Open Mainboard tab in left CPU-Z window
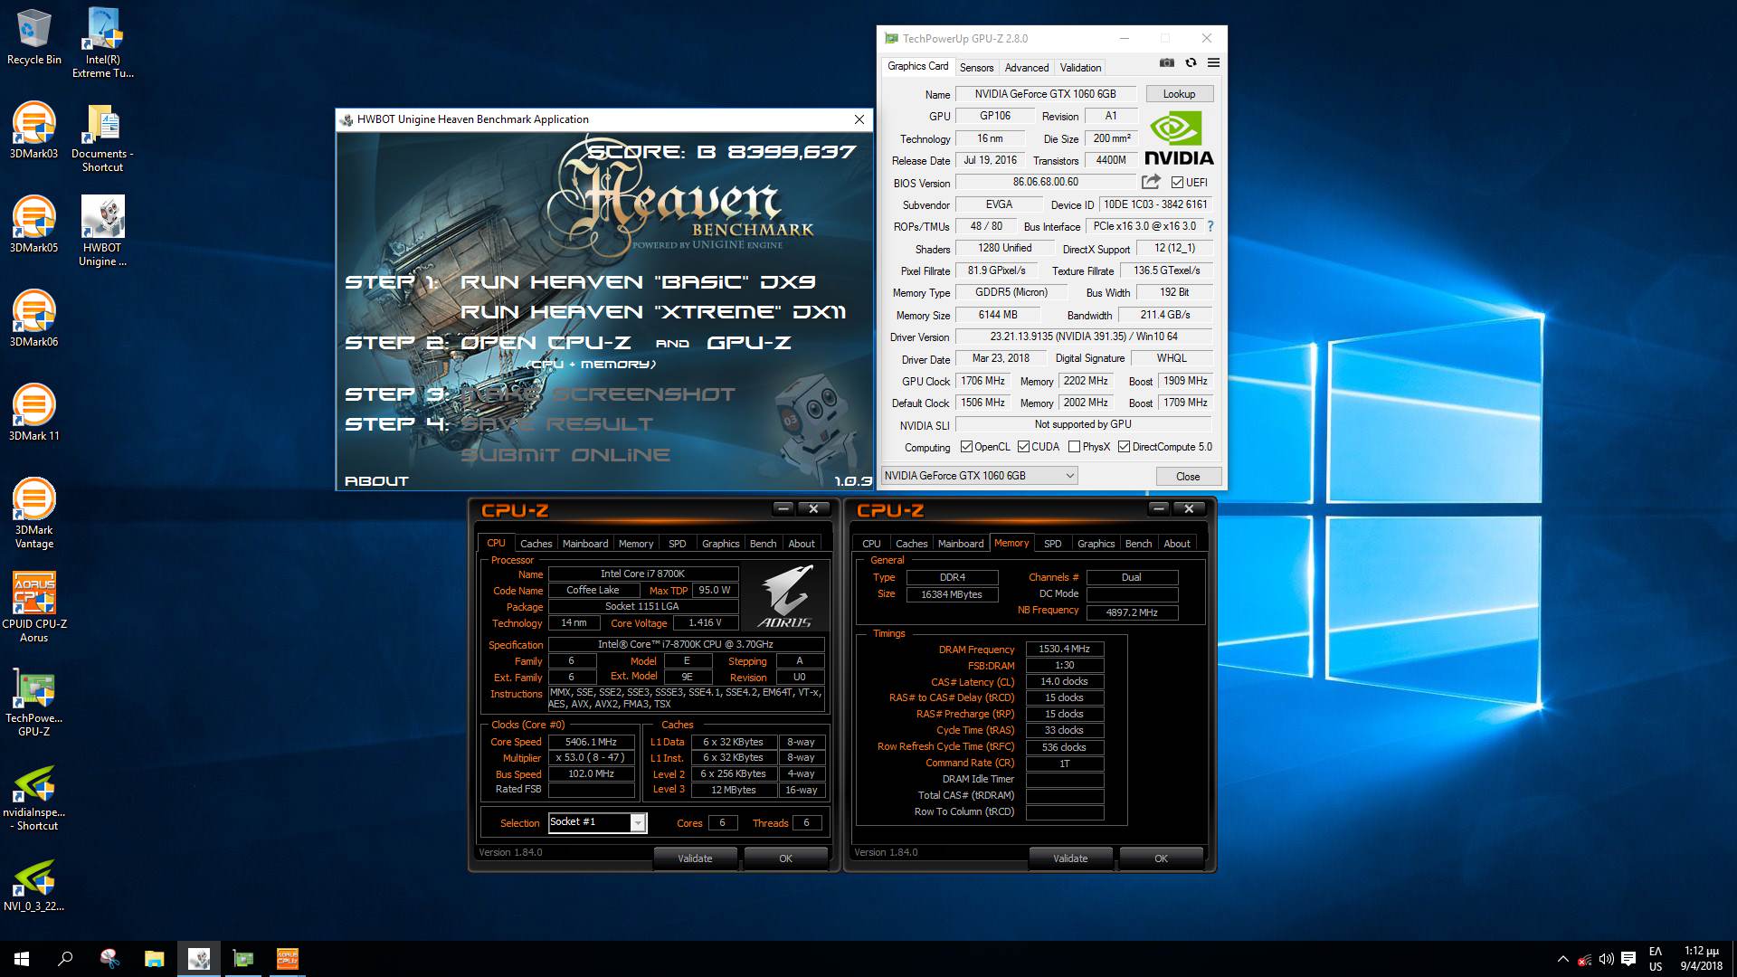 (585, 544)
